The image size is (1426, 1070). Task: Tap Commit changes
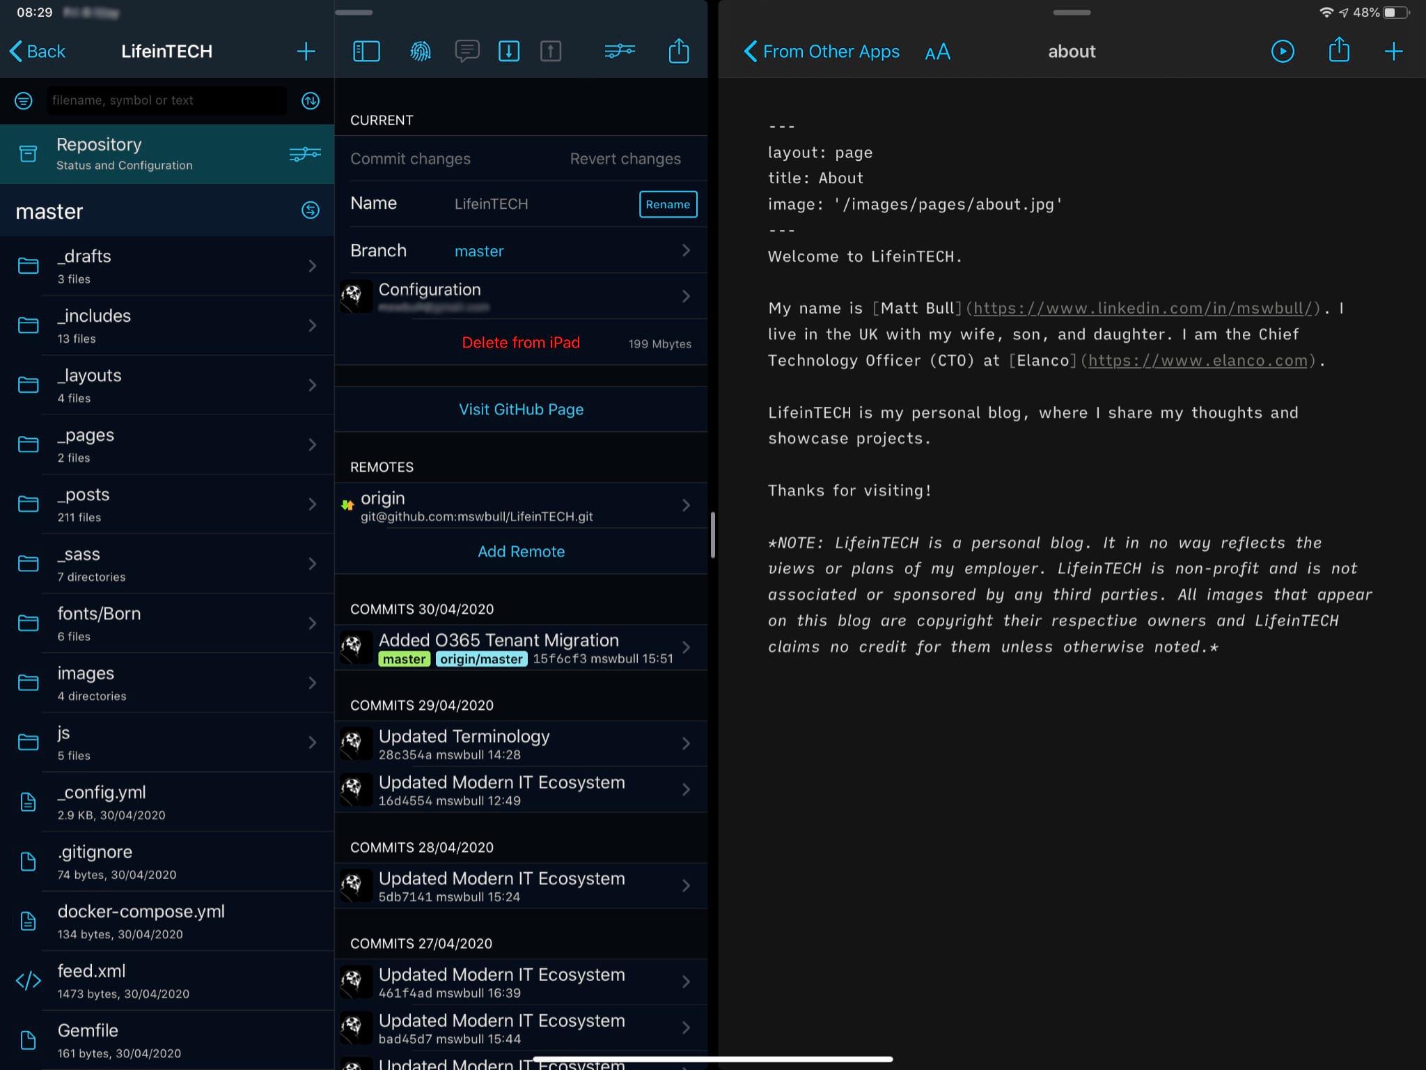pos(410,159)
